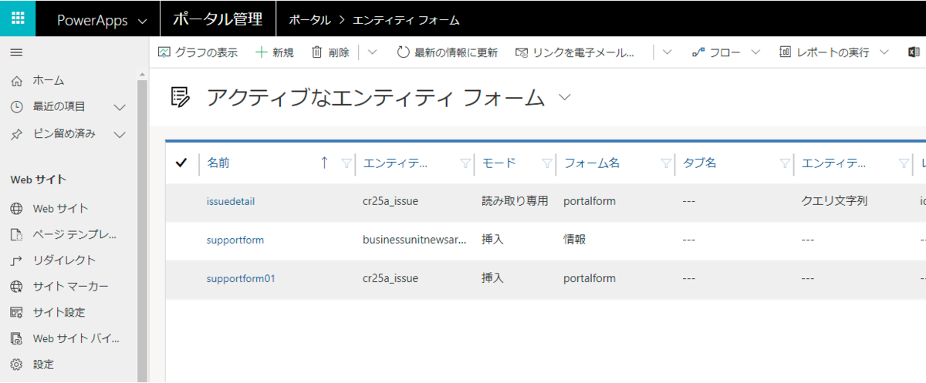Viewport: 926px width, 383px height.
Task: Click the pin icon beside ピン留め済み
Action: pos(17,133)
